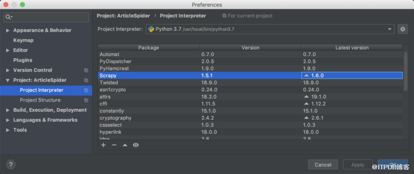Screen dimensions: 414x174
Task: Open the Keymap settings page
Action: [23, 40]
